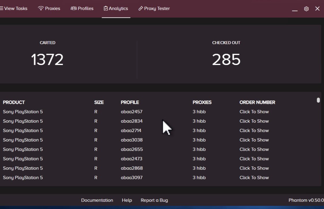Open the Documentation link
Image resolution: width=324 pixels, height=209 pixels.
[x=97, y=200]
